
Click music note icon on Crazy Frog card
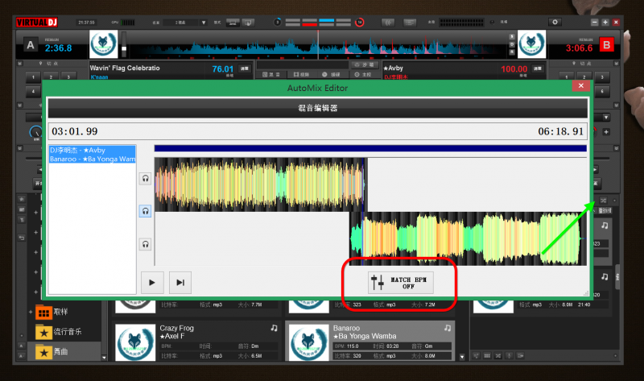tap(274, 328)
